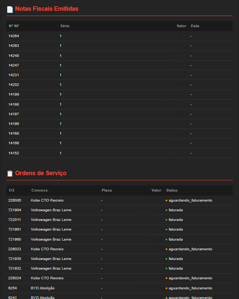Open nota fiscal number 14264
Viewport: 239px width, 299px height.
[14, 36]
